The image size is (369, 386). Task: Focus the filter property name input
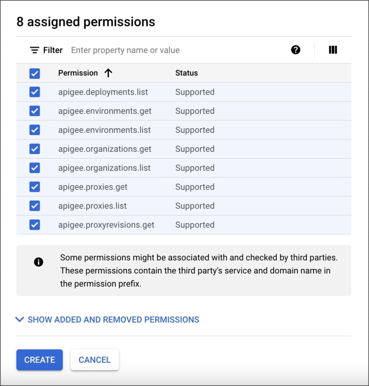[x=175, y=50]
